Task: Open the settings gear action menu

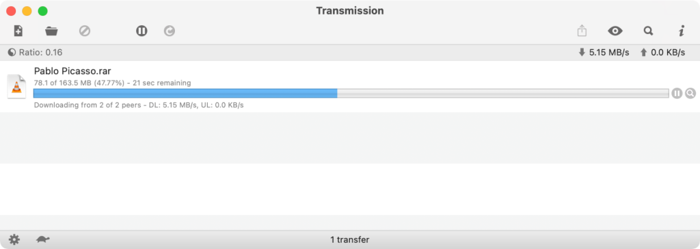Action: pos(14,239)
